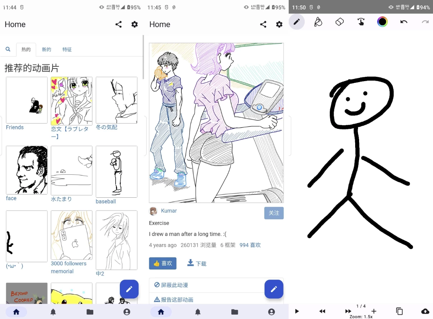Undo the last drawing stroke

(x=404, y=22)
